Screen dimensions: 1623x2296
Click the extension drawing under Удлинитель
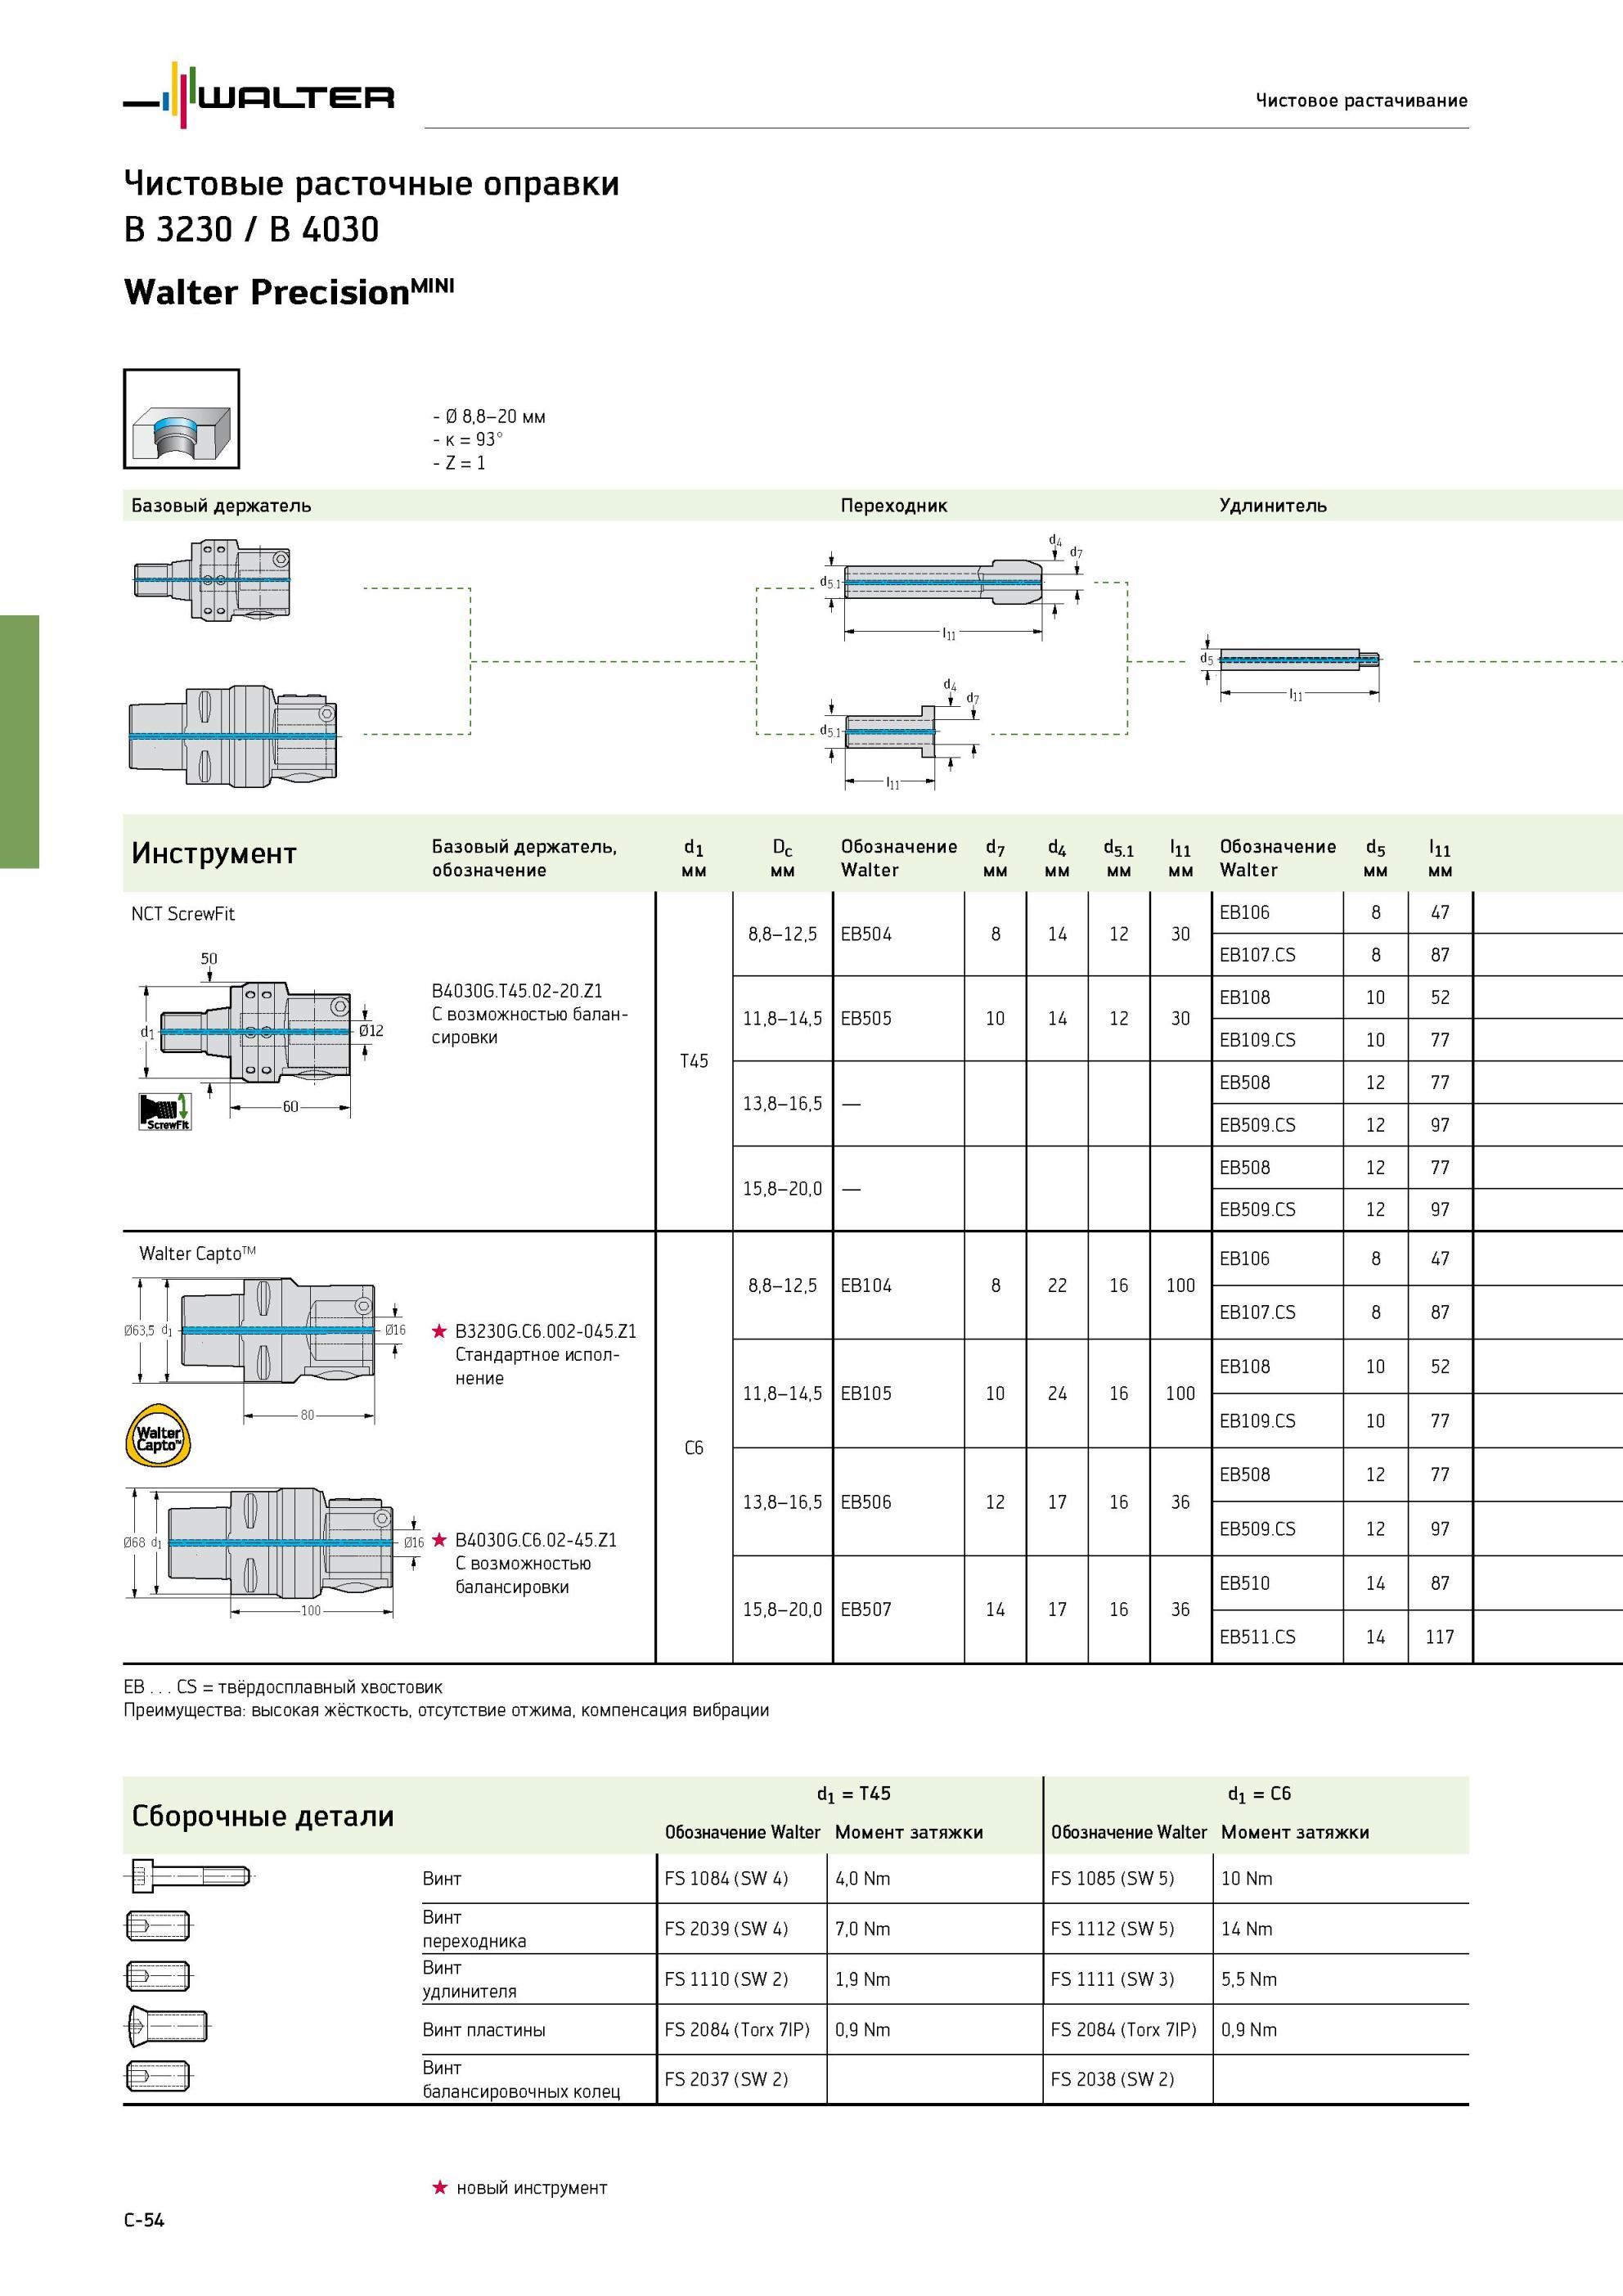[1299, 659]
